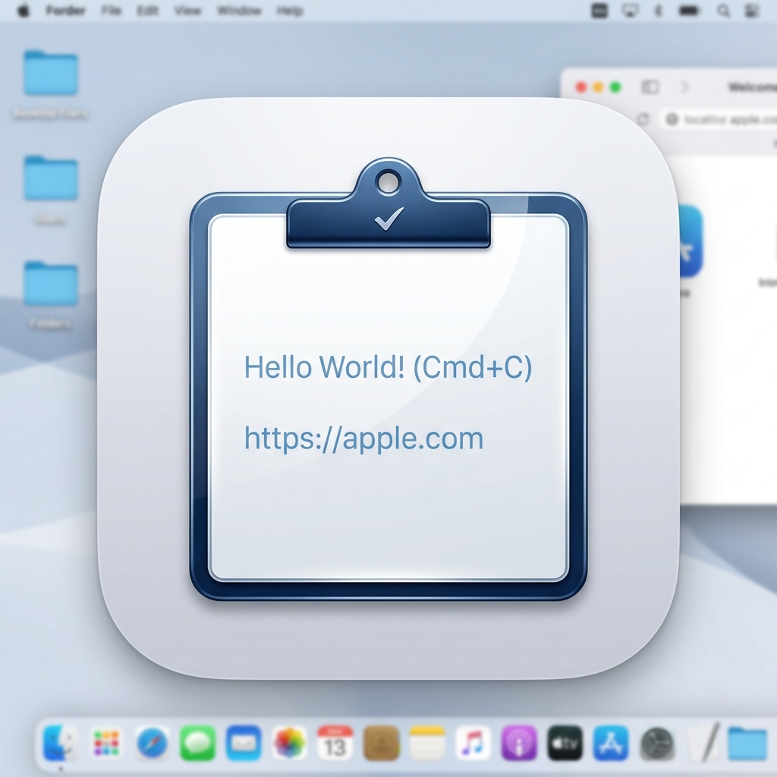The image size is (777, 777).
Task: Open App Store from the Dock
Action: point(611,744)
